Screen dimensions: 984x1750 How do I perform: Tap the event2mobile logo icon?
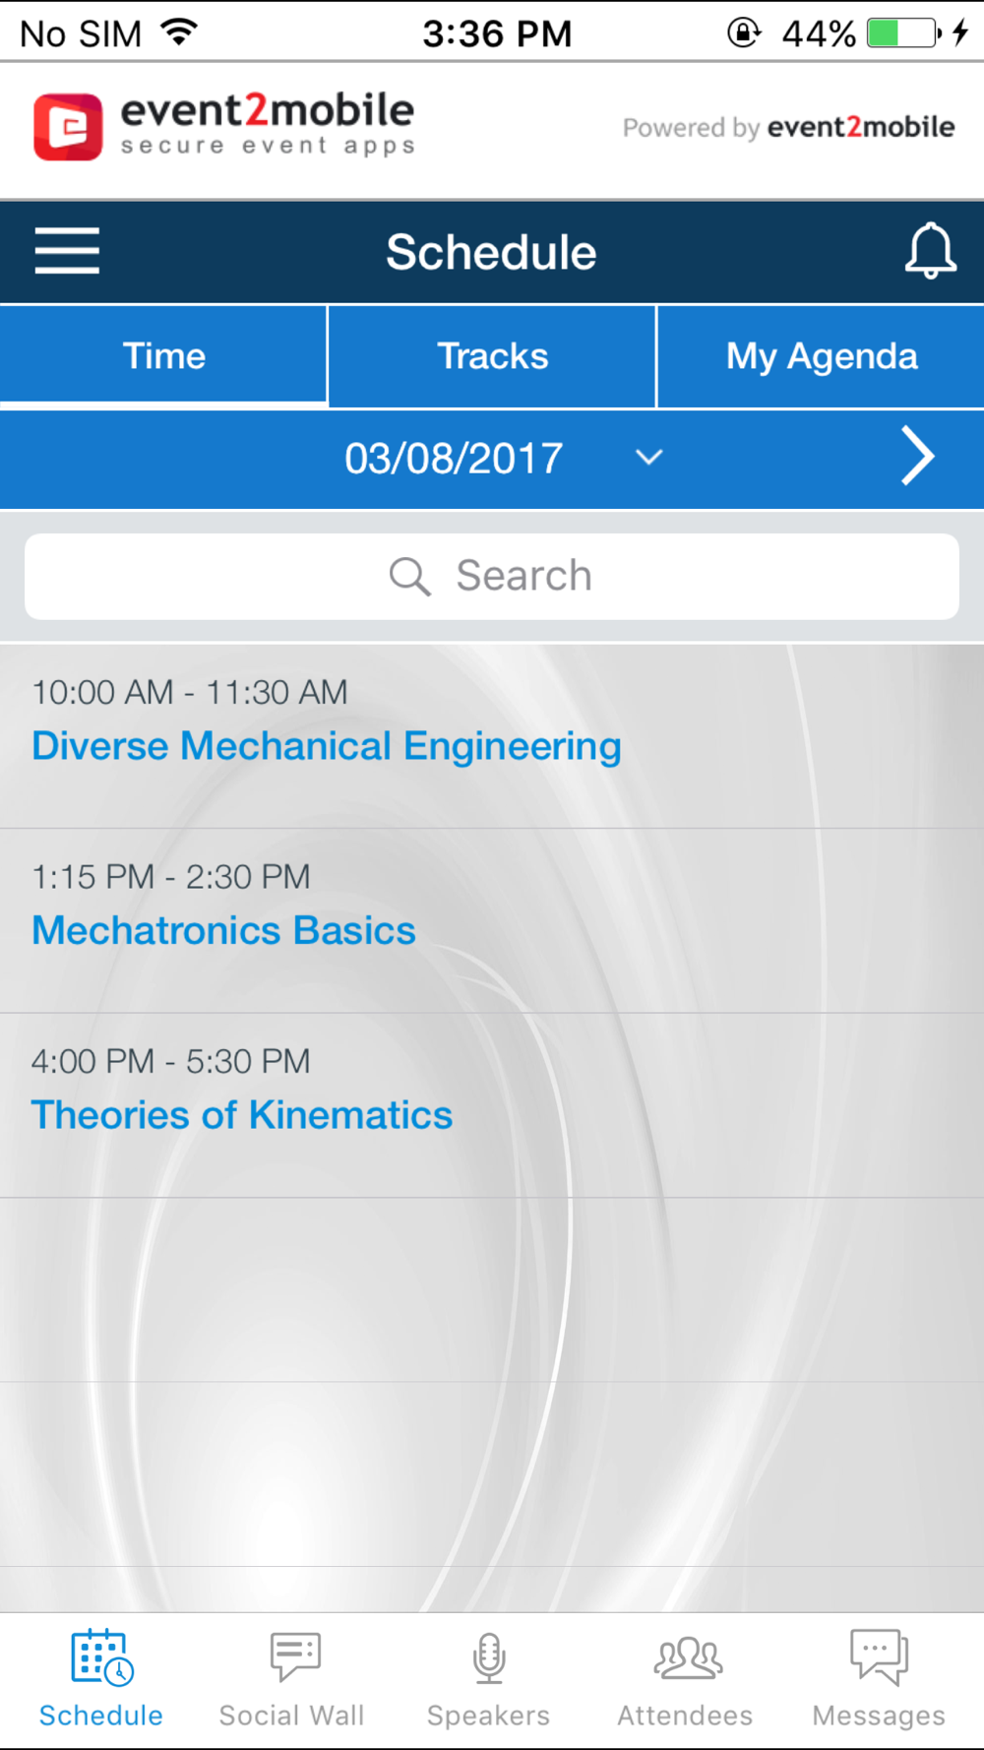coord(68,127)
